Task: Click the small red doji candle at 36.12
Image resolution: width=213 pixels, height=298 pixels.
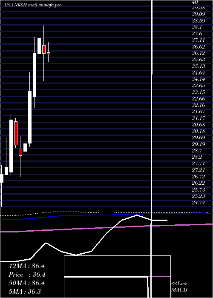Action: (x=49, y=53)
